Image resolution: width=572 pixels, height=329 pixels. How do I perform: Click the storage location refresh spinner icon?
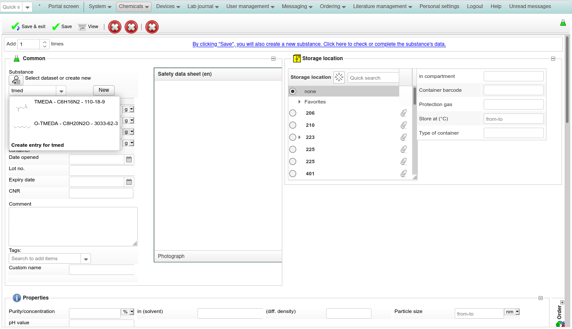point(339,77)
